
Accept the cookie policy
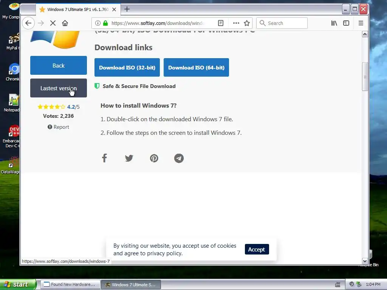[257, 249]
